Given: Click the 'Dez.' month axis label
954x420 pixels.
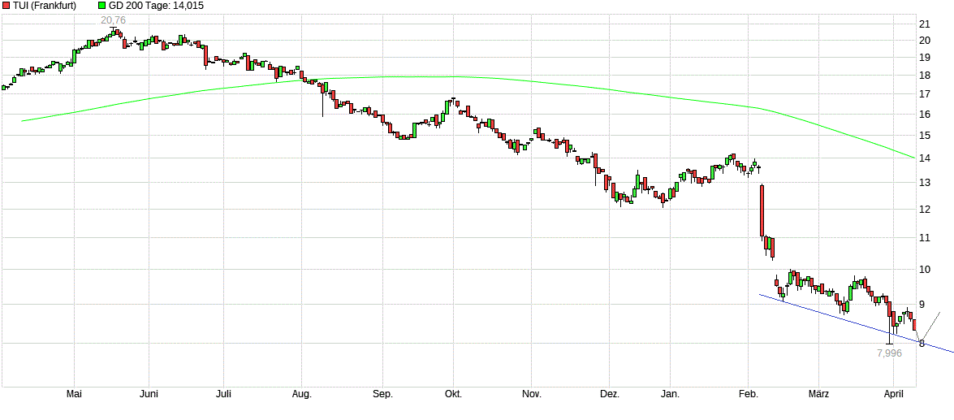Looking at the screenshot, I should click(610, 395).
